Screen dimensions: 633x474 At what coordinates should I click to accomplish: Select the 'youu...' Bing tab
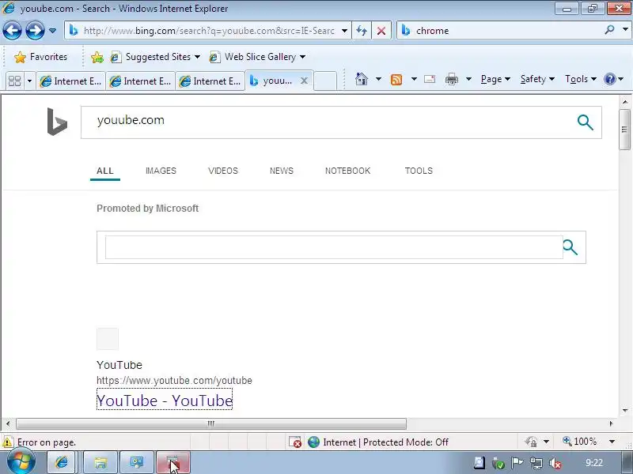[271, 81]
